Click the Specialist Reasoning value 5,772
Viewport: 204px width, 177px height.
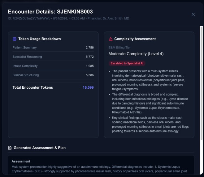[90, 57]
